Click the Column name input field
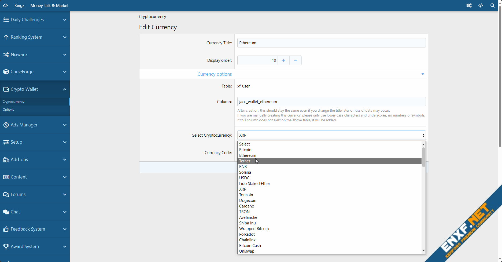This screenshot has height=262, width=502. pos(331,102)
